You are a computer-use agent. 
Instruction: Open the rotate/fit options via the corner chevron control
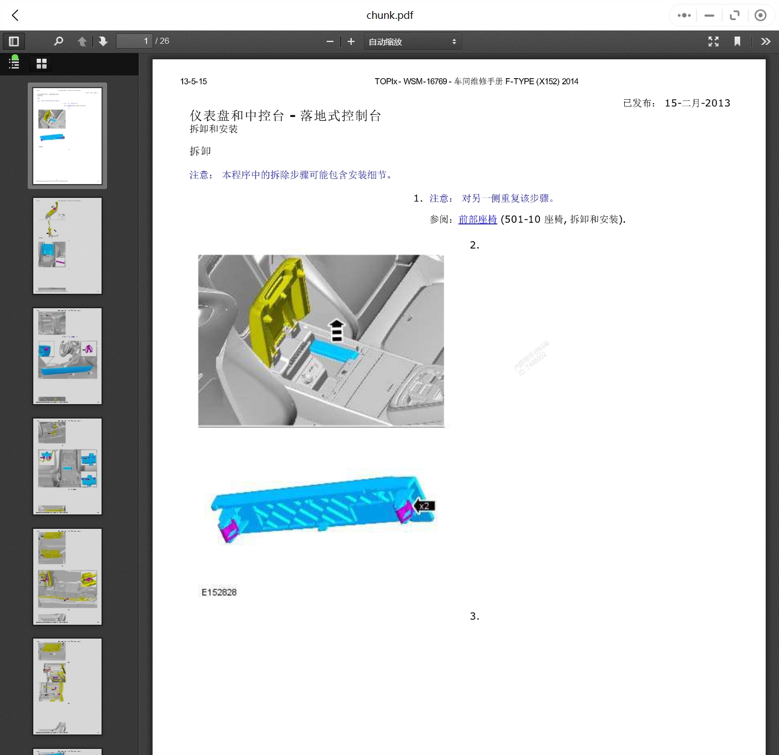pos(735,15)
